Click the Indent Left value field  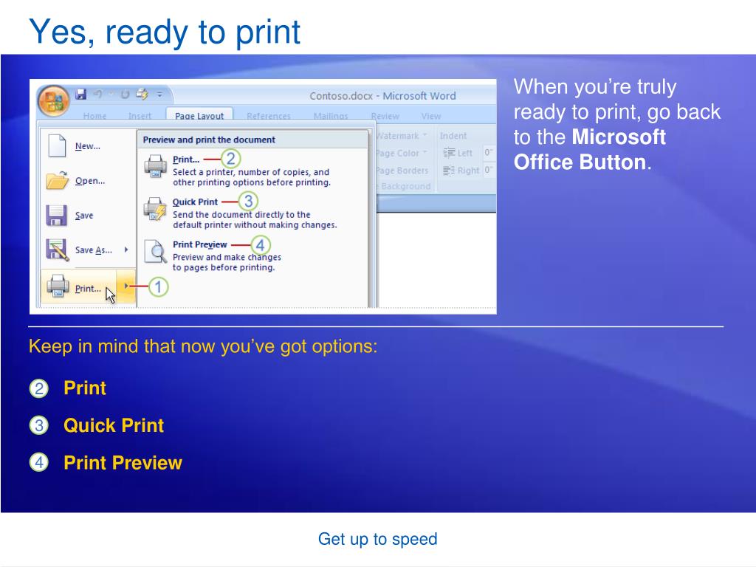click(489, 153)
